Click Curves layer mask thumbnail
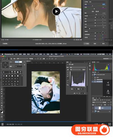113x138 pixels. point(100,108)
